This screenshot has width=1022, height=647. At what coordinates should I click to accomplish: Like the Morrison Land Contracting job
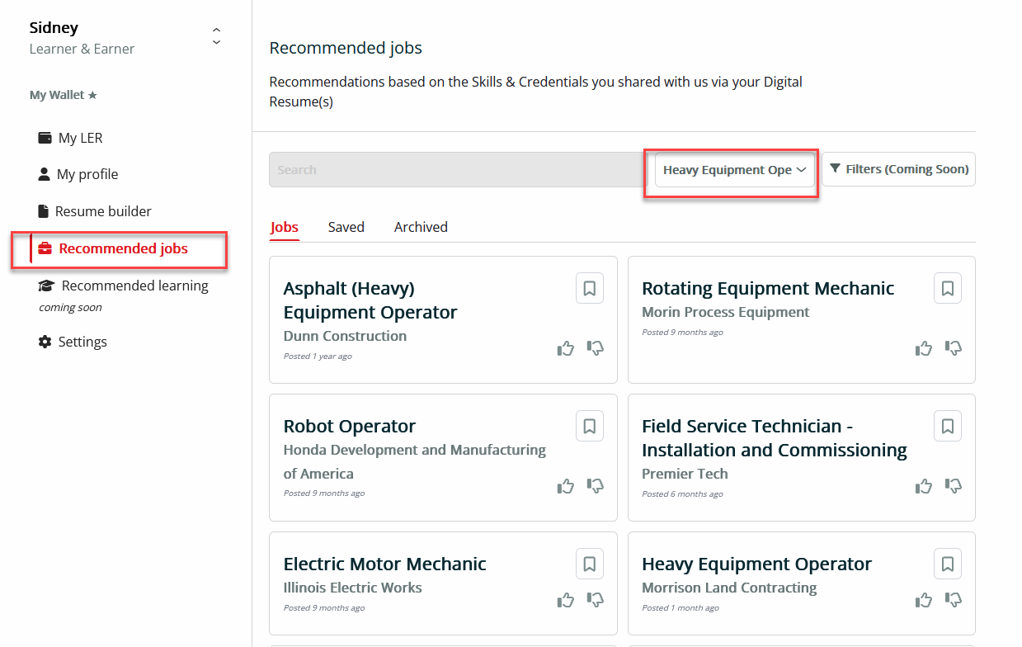[924, 600]
